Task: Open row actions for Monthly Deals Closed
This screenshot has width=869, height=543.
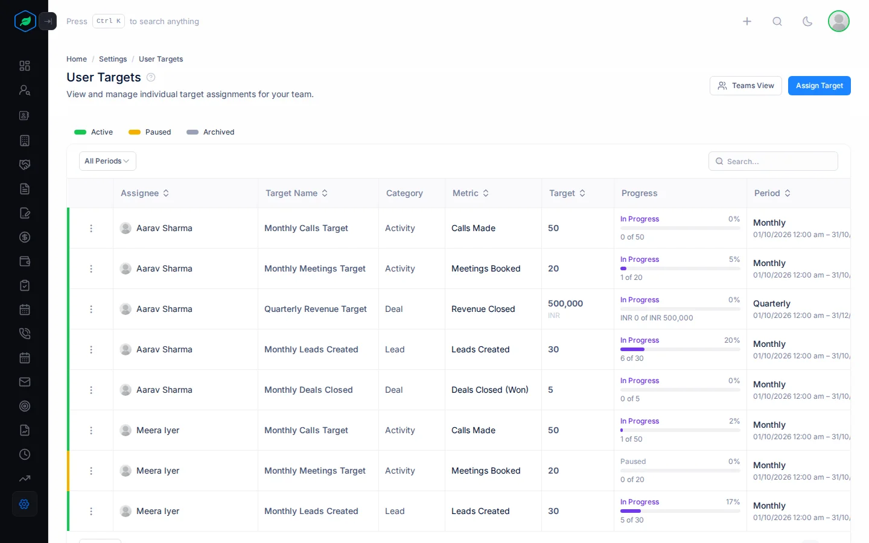Action: click(x=91, y=390)
